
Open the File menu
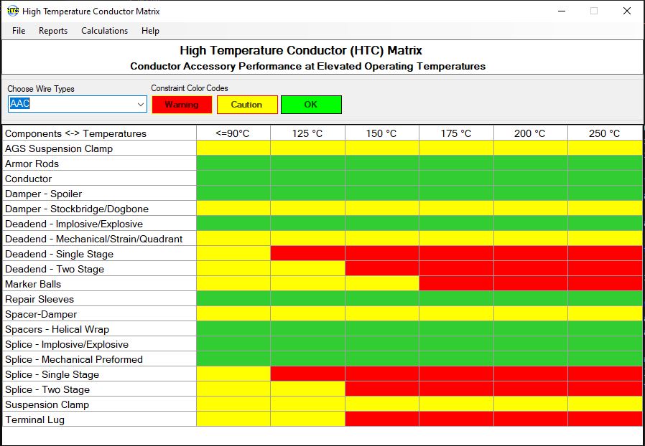tap(19, 31)
